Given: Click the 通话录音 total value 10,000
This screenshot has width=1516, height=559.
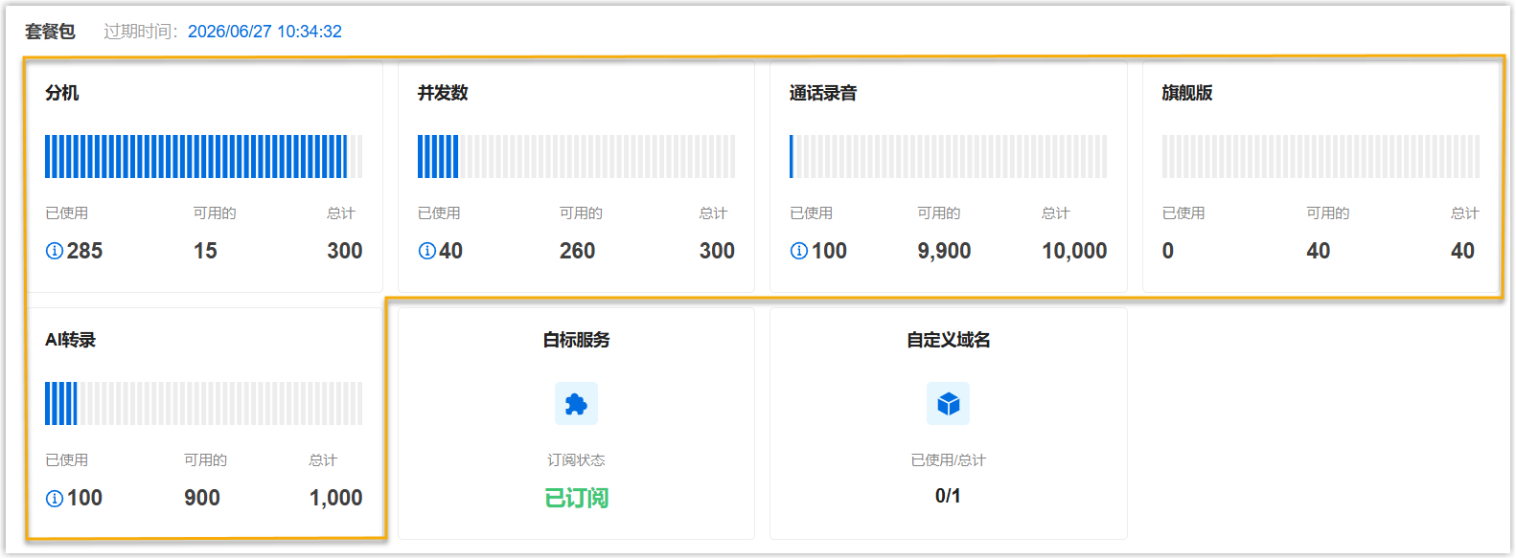Looking at the screenshot, I should pyautogui.click(x=1073, y=251).
